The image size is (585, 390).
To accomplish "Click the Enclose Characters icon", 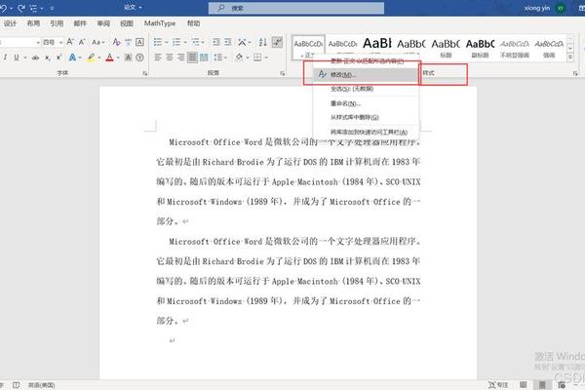I will tap(139, 58).
